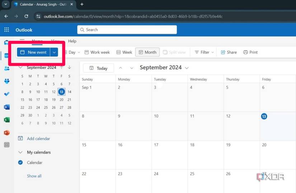Select 20 in the mini calendar
Screen dimensions: 296x193
(x=62, y=100)
